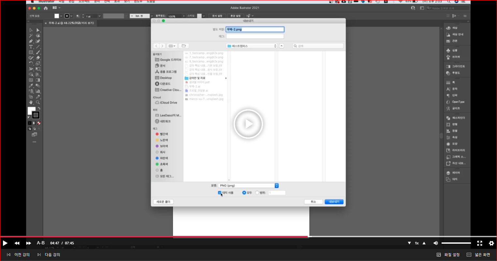Open the 레이어 (Layers) panel

[453, 173]
